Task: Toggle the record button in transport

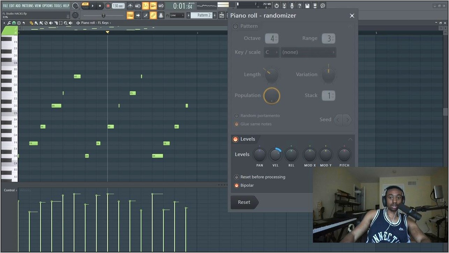Action: click(x=108, y=6)
